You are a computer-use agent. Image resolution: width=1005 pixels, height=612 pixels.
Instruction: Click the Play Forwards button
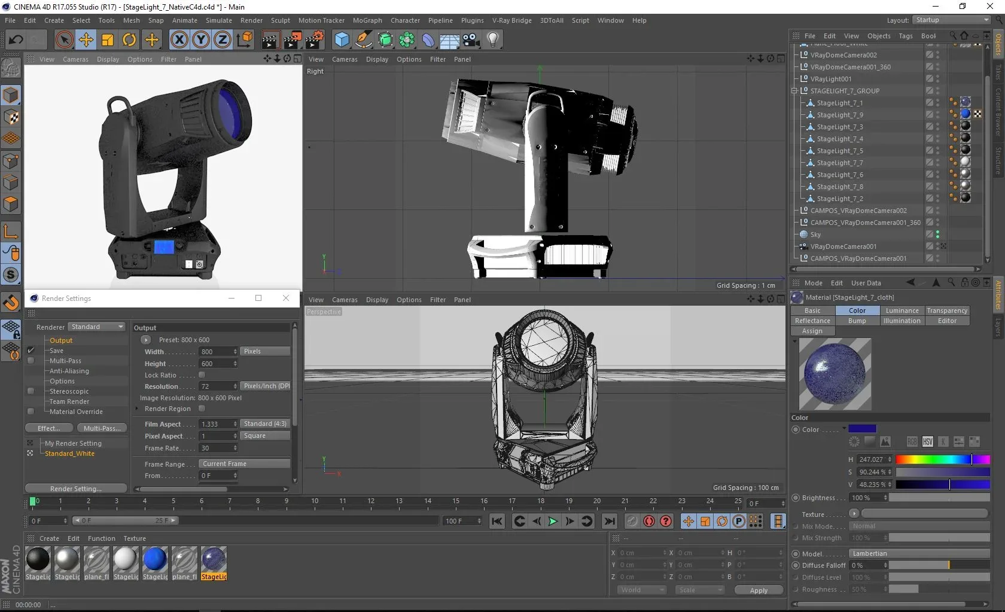(553, 521)
